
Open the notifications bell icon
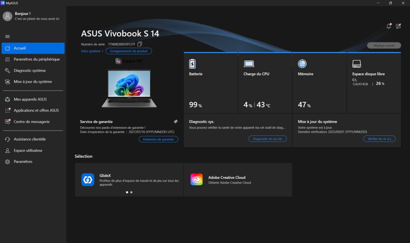[x=388, y=26]
